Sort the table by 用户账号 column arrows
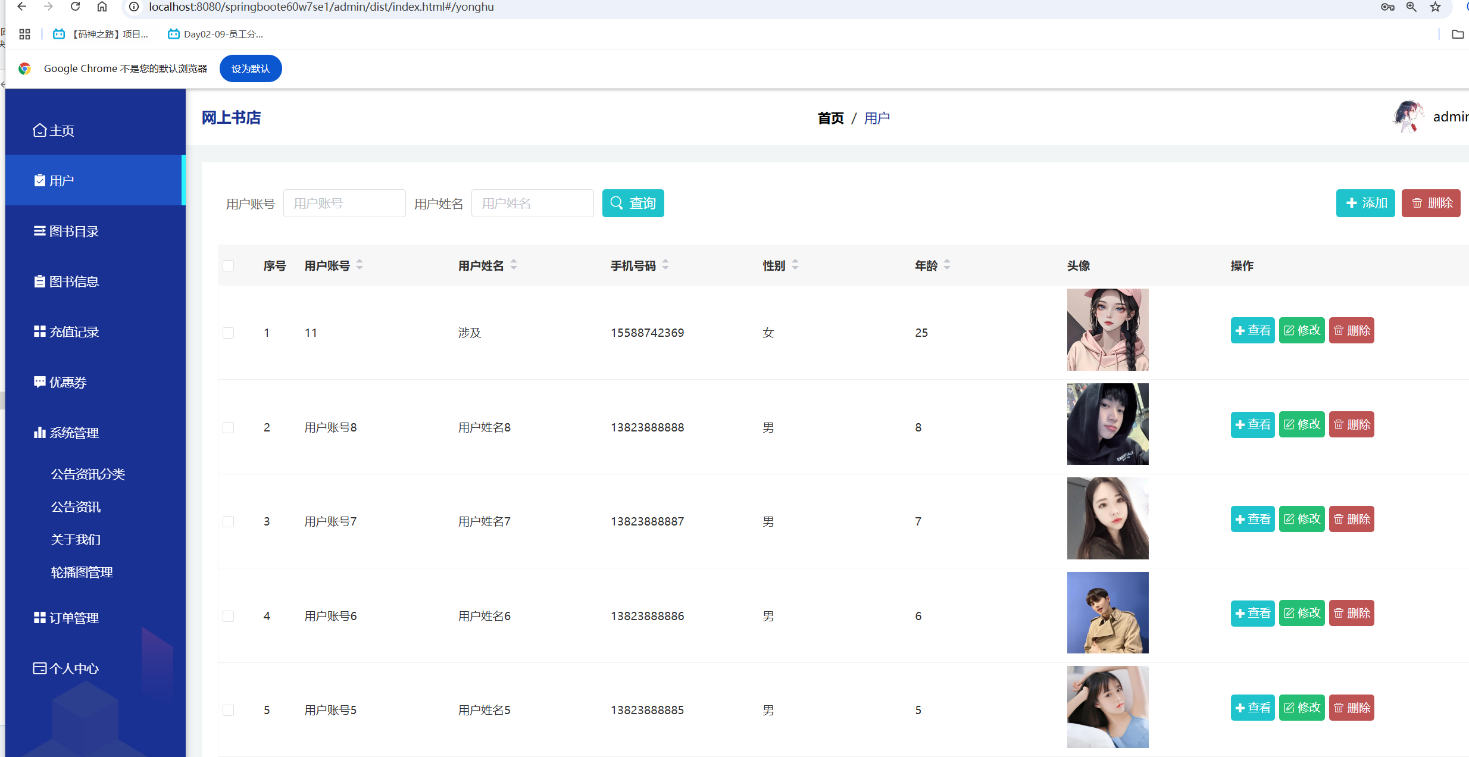 point(360,265)
